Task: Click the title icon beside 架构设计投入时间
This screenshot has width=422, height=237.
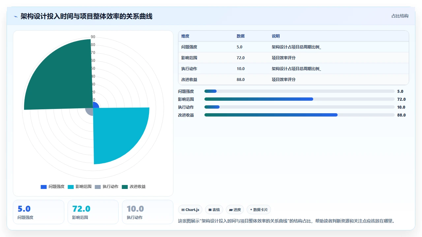Action: (x=15, y=16)
